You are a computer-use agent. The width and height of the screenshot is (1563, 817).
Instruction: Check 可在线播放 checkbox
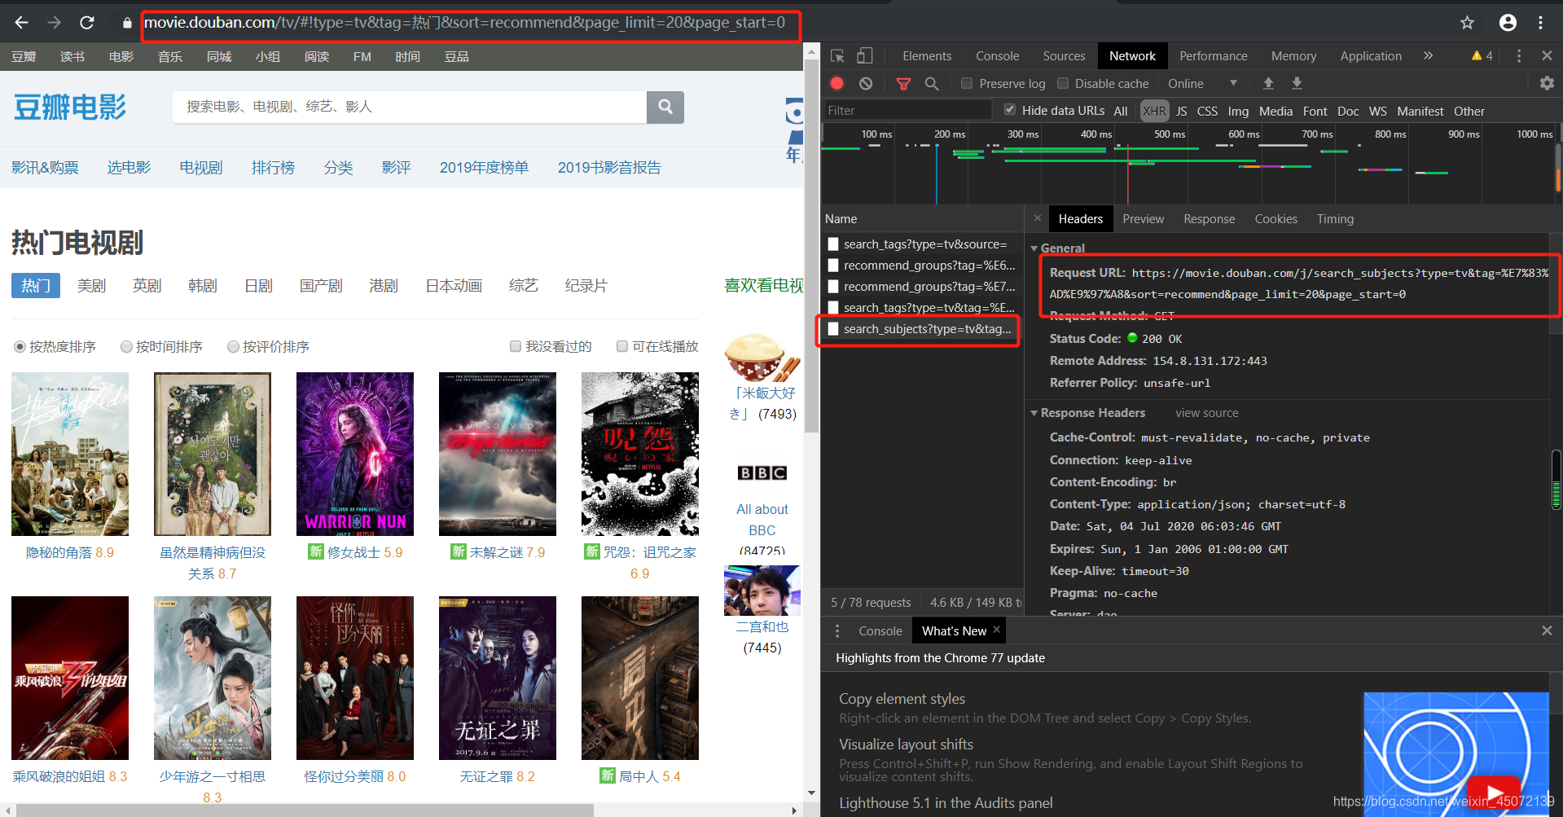622,346
